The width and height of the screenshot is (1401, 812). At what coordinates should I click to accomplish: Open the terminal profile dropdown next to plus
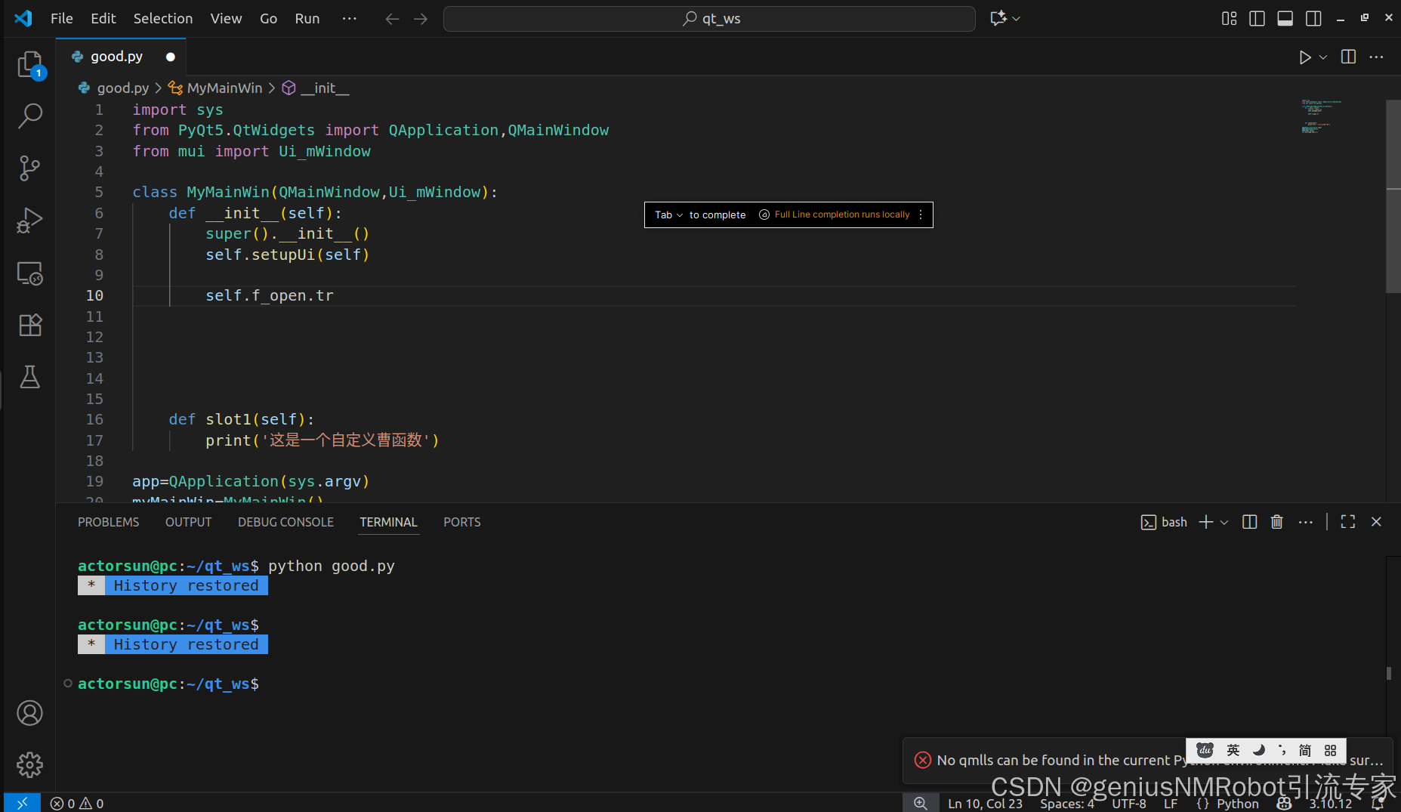pyautogui.click(x=1223, y=521)
